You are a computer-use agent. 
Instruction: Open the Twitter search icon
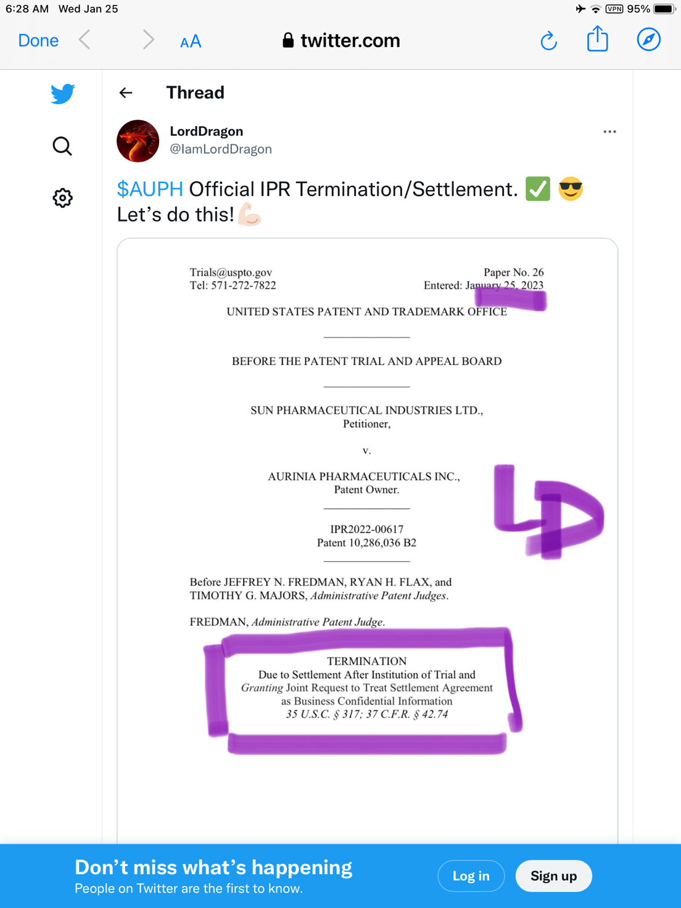[62, 146]
